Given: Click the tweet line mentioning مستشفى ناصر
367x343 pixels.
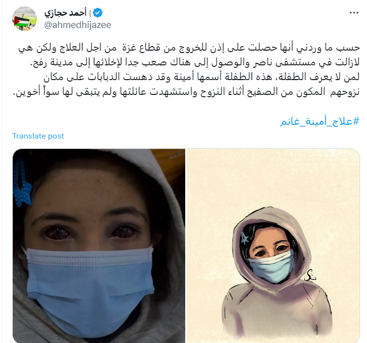Looking at the screenshot, I should (x=195, y=62).
